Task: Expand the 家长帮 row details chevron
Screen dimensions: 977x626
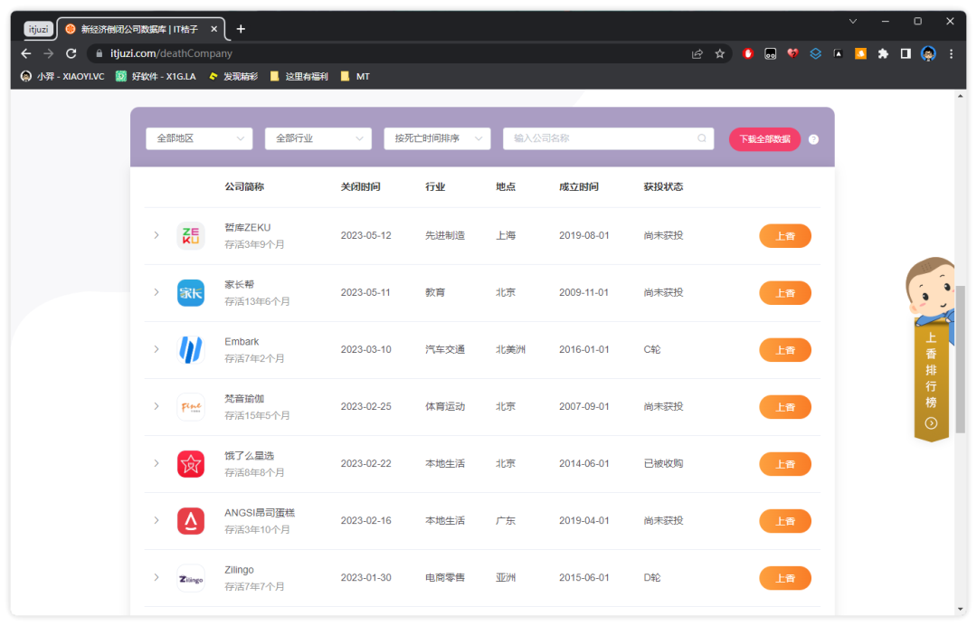Action: [x=157, y=292]
